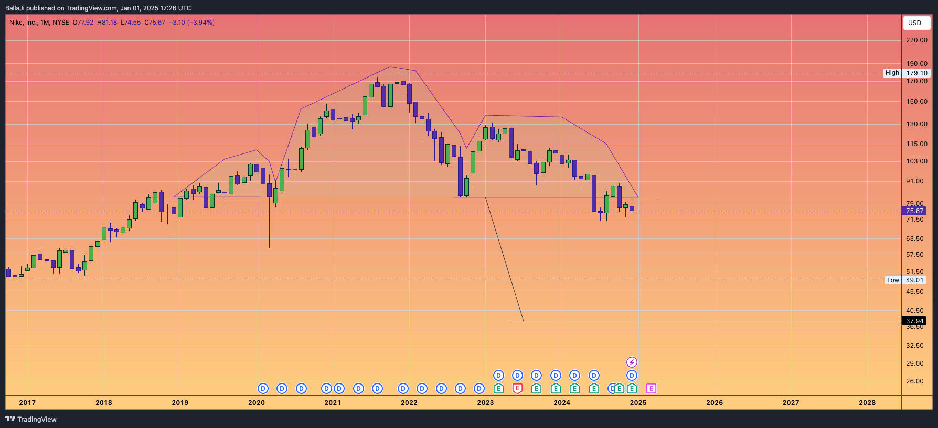938x428 pixels.
Task: Click the upper dividend D marker nearest the 2024 label
Action: (x=556, y=375)
